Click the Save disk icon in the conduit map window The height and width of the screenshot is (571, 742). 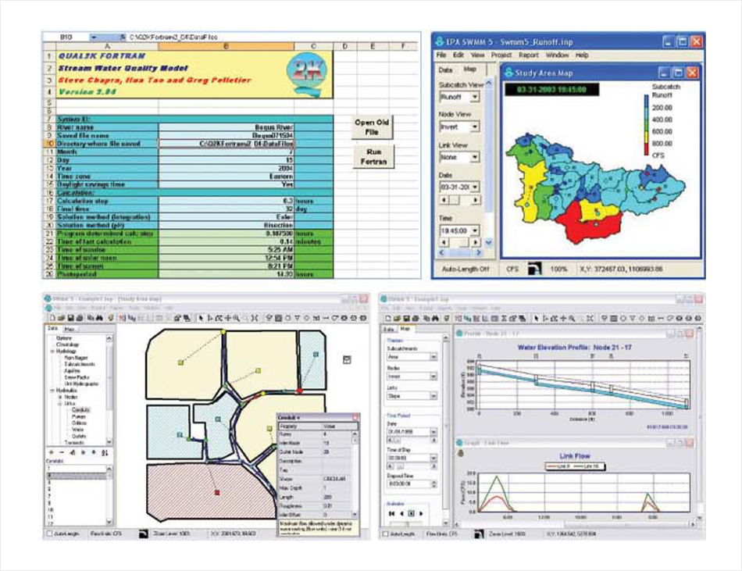(x=70, y=319)
